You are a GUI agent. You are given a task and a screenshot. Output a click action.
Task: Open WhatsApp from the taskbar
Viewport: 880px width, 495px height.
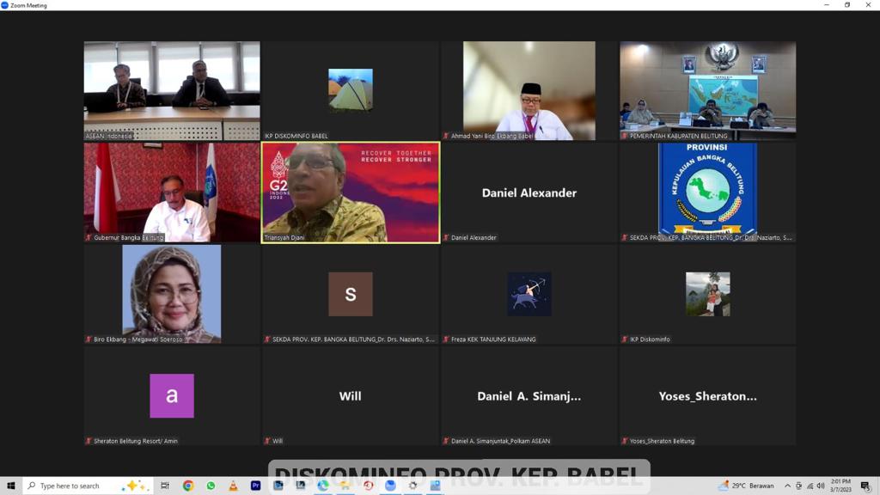pos(211,486)
